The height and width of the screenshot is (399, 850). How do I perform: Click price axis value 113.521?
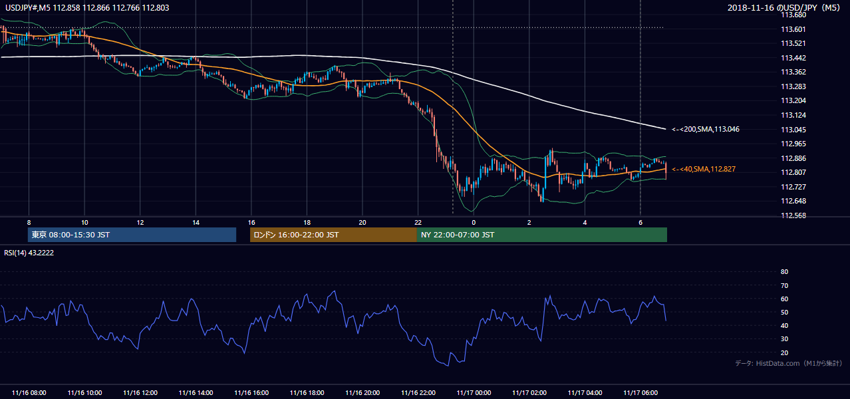click(x=793, y=43)
